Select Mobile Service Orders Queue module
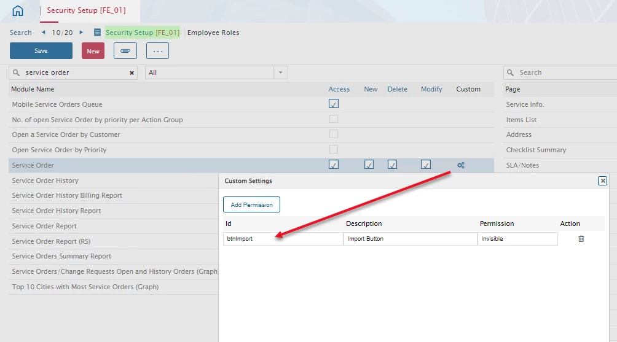Image resolution: width=617 pixels, height=342 pixels. 57,104
